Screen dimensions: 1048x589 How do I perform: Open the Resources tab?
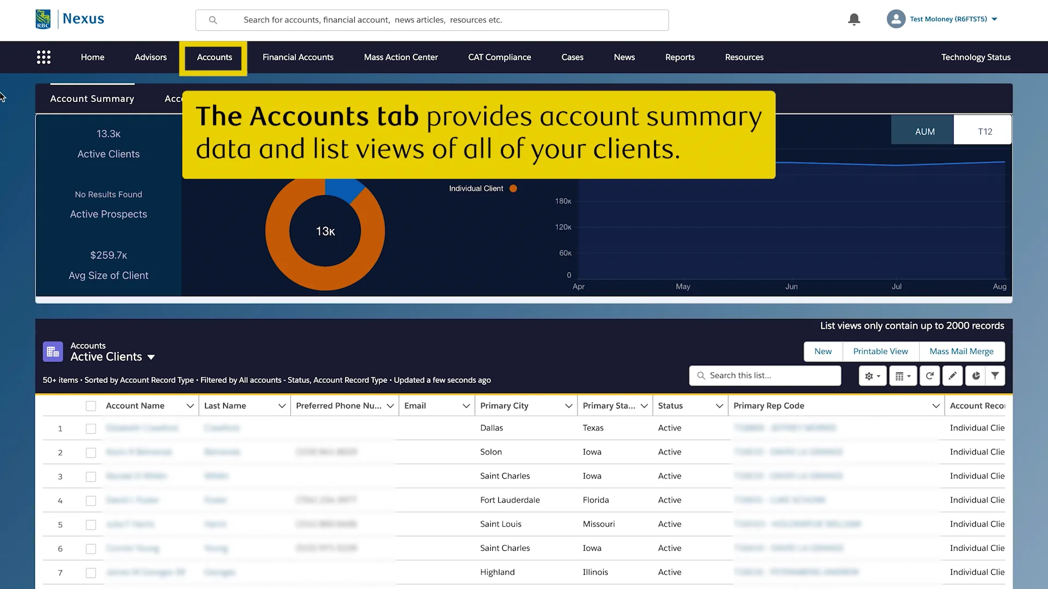[744, 57]
